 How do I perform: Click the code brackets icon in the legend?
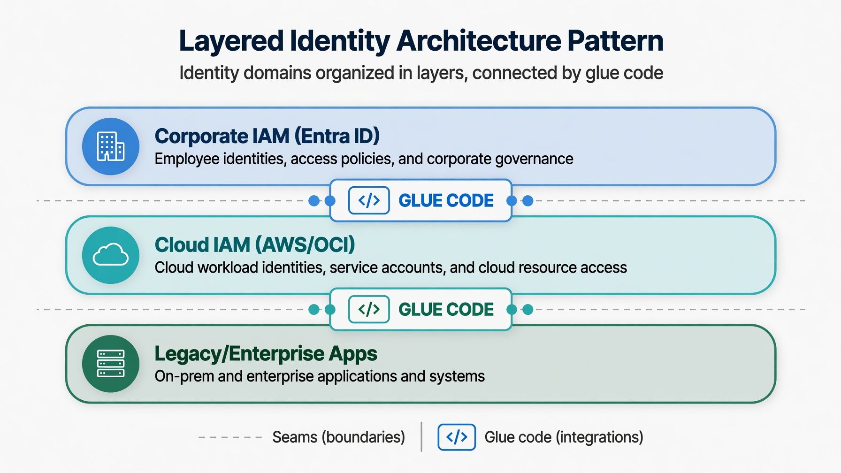(457, 437)
